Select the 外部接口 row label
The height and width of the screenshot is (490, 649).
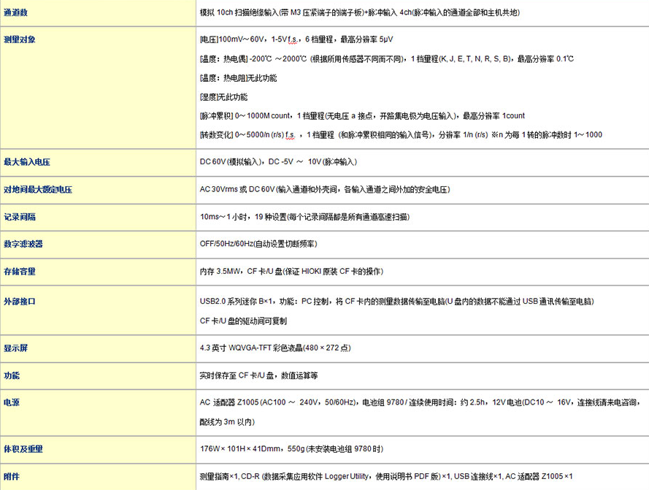(20, 301)
